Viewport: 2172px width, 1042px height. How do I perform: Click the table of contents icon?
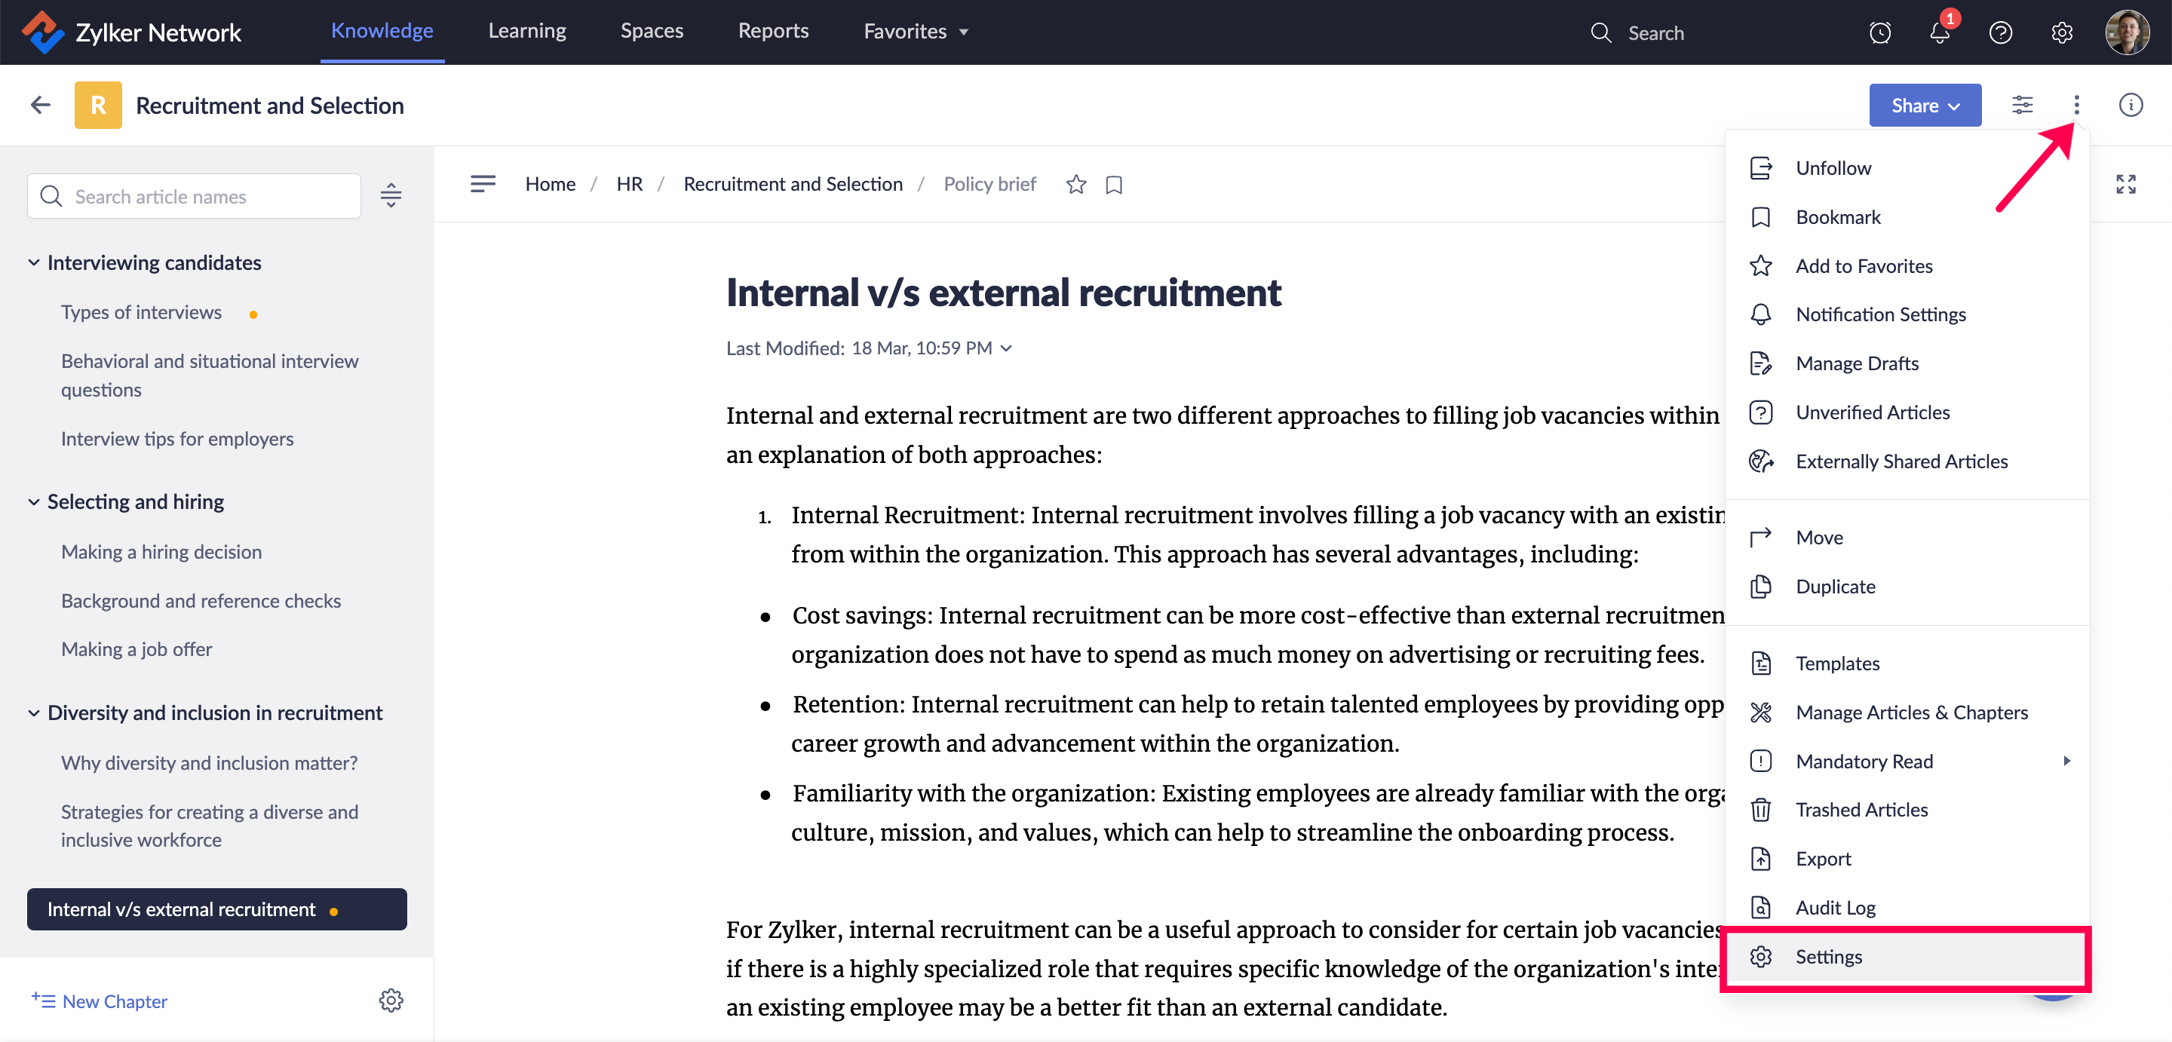point(483,184)
